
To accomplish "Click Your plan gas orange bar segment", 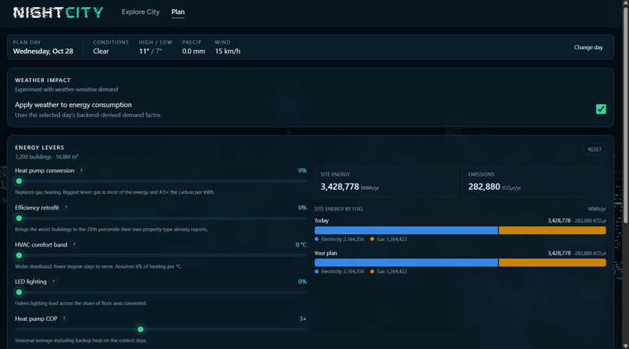I will (553, 263).
